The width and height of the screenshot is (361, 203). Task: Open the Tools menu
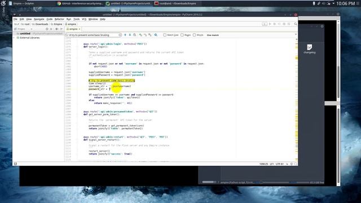coord(77,19)
